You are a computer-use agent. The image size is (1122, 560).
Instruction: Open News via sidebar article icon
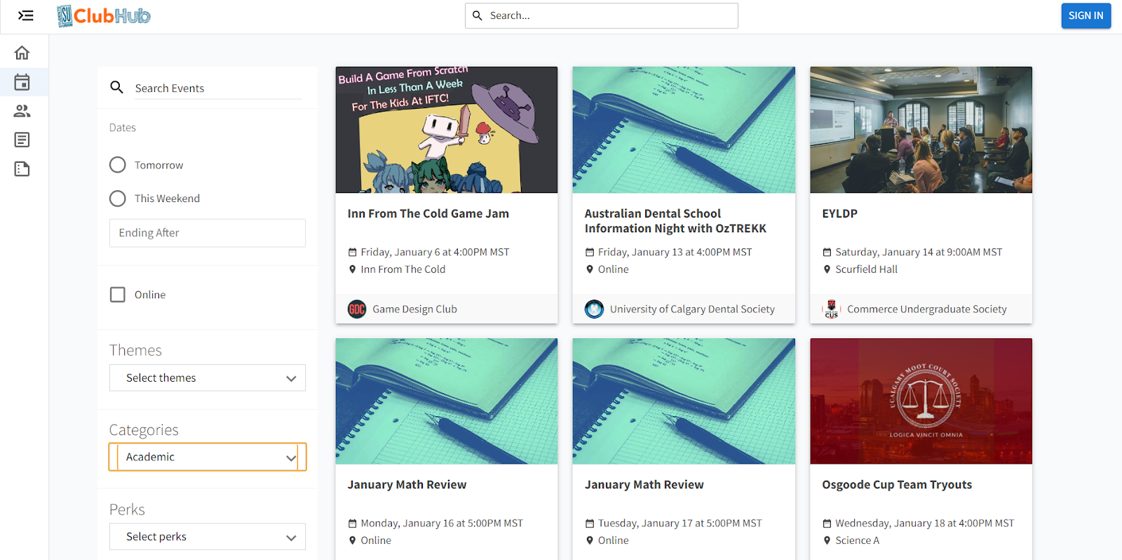[22, 140]
